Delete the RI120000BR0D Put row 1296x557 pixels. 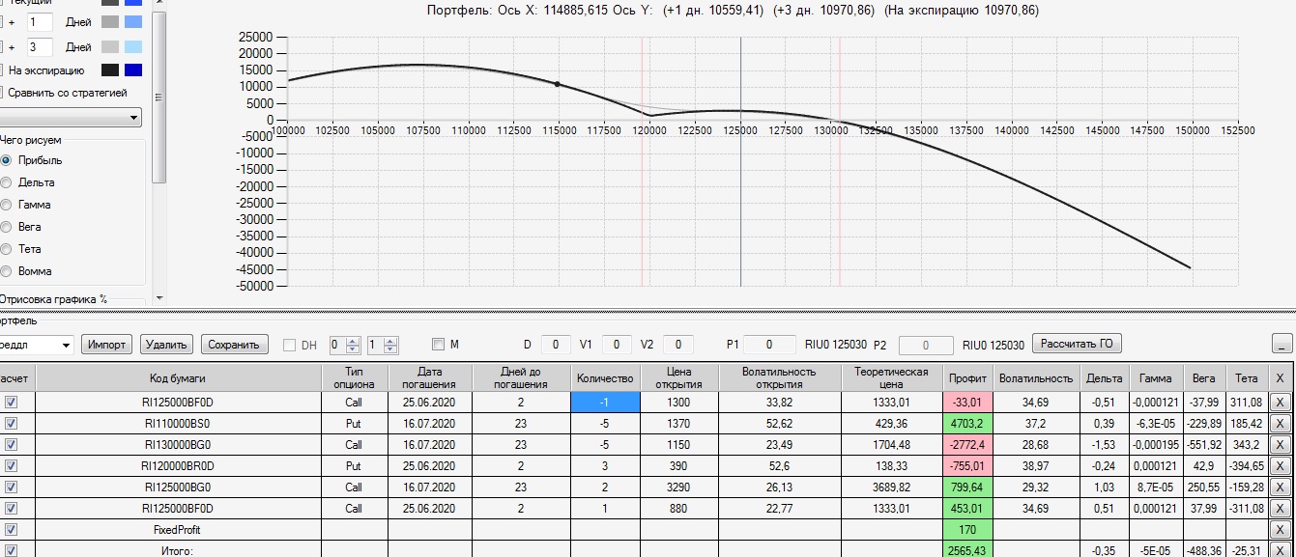[1280, 465]
